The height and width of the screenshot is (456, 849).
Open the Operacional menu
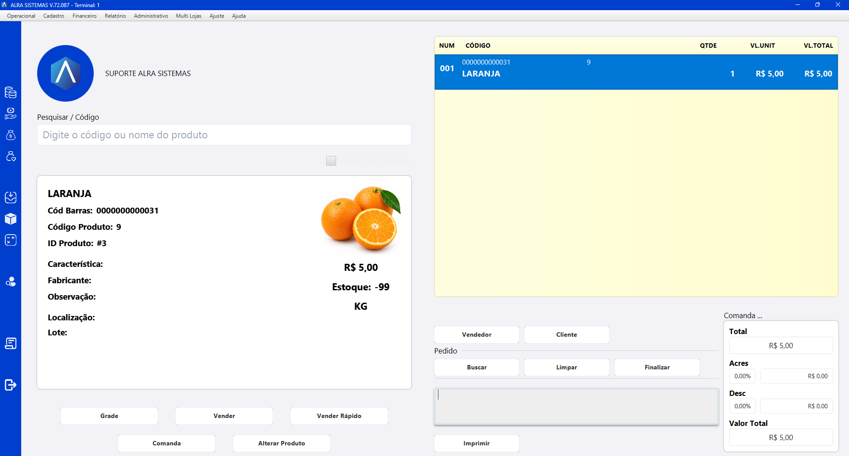[21, 16]
